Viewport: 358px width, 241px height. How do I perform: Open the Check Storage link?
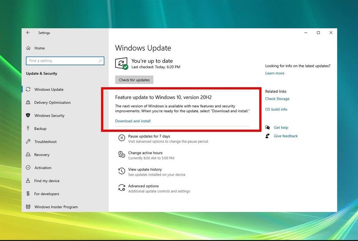(277, 99)
